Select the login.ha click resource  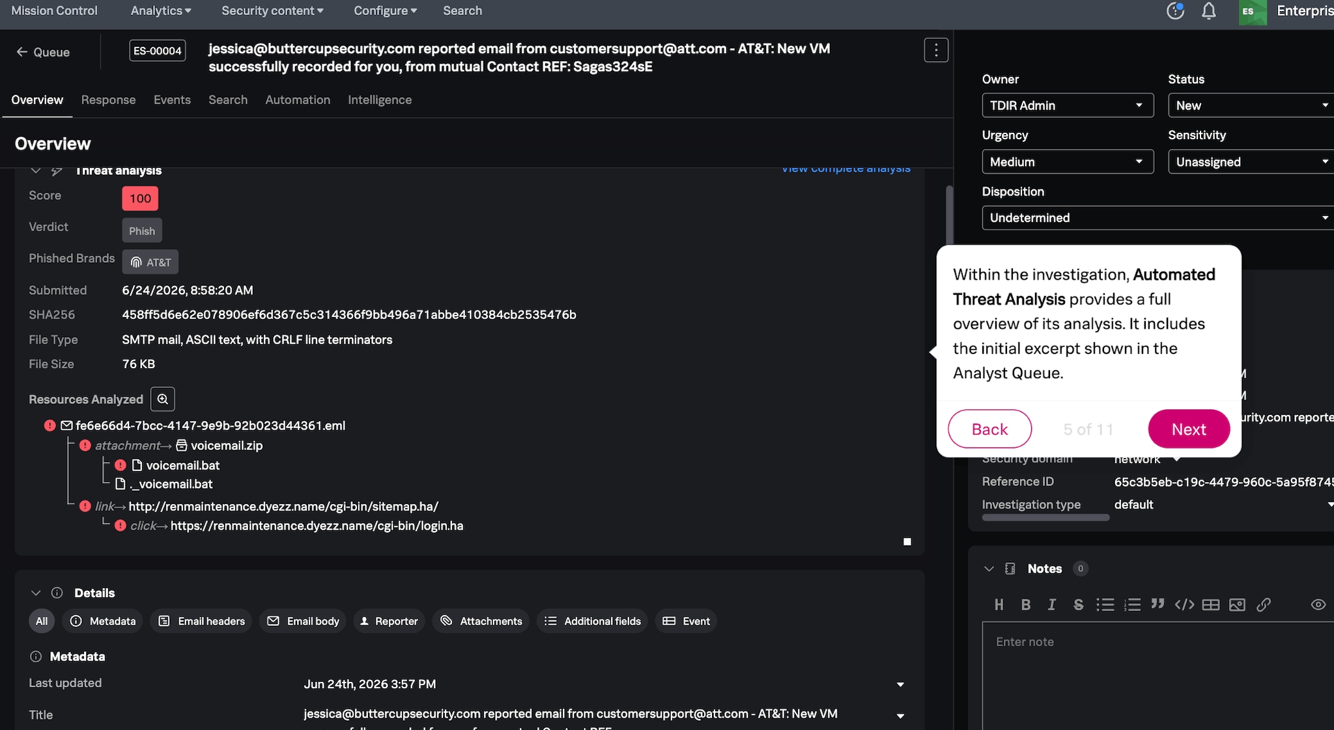tap(317, 526)
